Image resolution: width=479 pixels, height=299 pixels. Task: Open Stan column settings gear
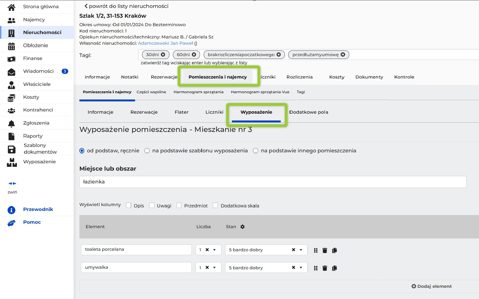point(243,227)
